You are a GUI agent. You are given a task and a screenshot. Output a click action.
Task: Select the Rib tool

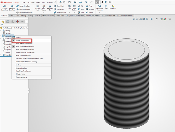coord(80,6)
